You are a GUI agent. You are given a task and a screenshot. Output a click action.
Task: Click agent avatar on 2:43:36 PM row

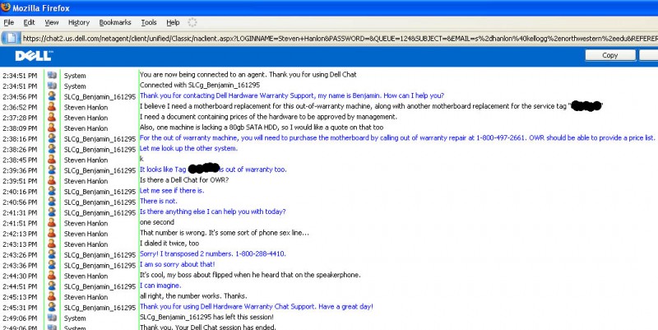[52, 265]
